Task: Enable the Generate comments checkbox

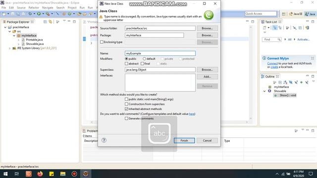Action: (x=126, y=119)
